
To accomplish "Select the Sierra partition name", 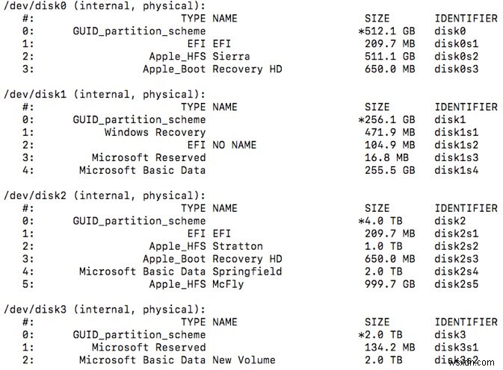I will coord(231,56).
